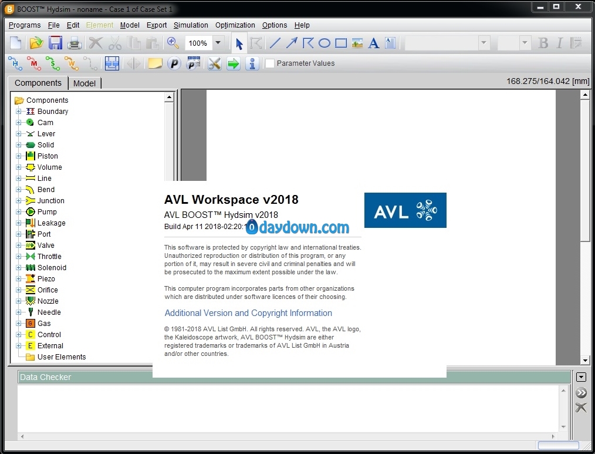Open the font size dropdown

tap(525, 43)
